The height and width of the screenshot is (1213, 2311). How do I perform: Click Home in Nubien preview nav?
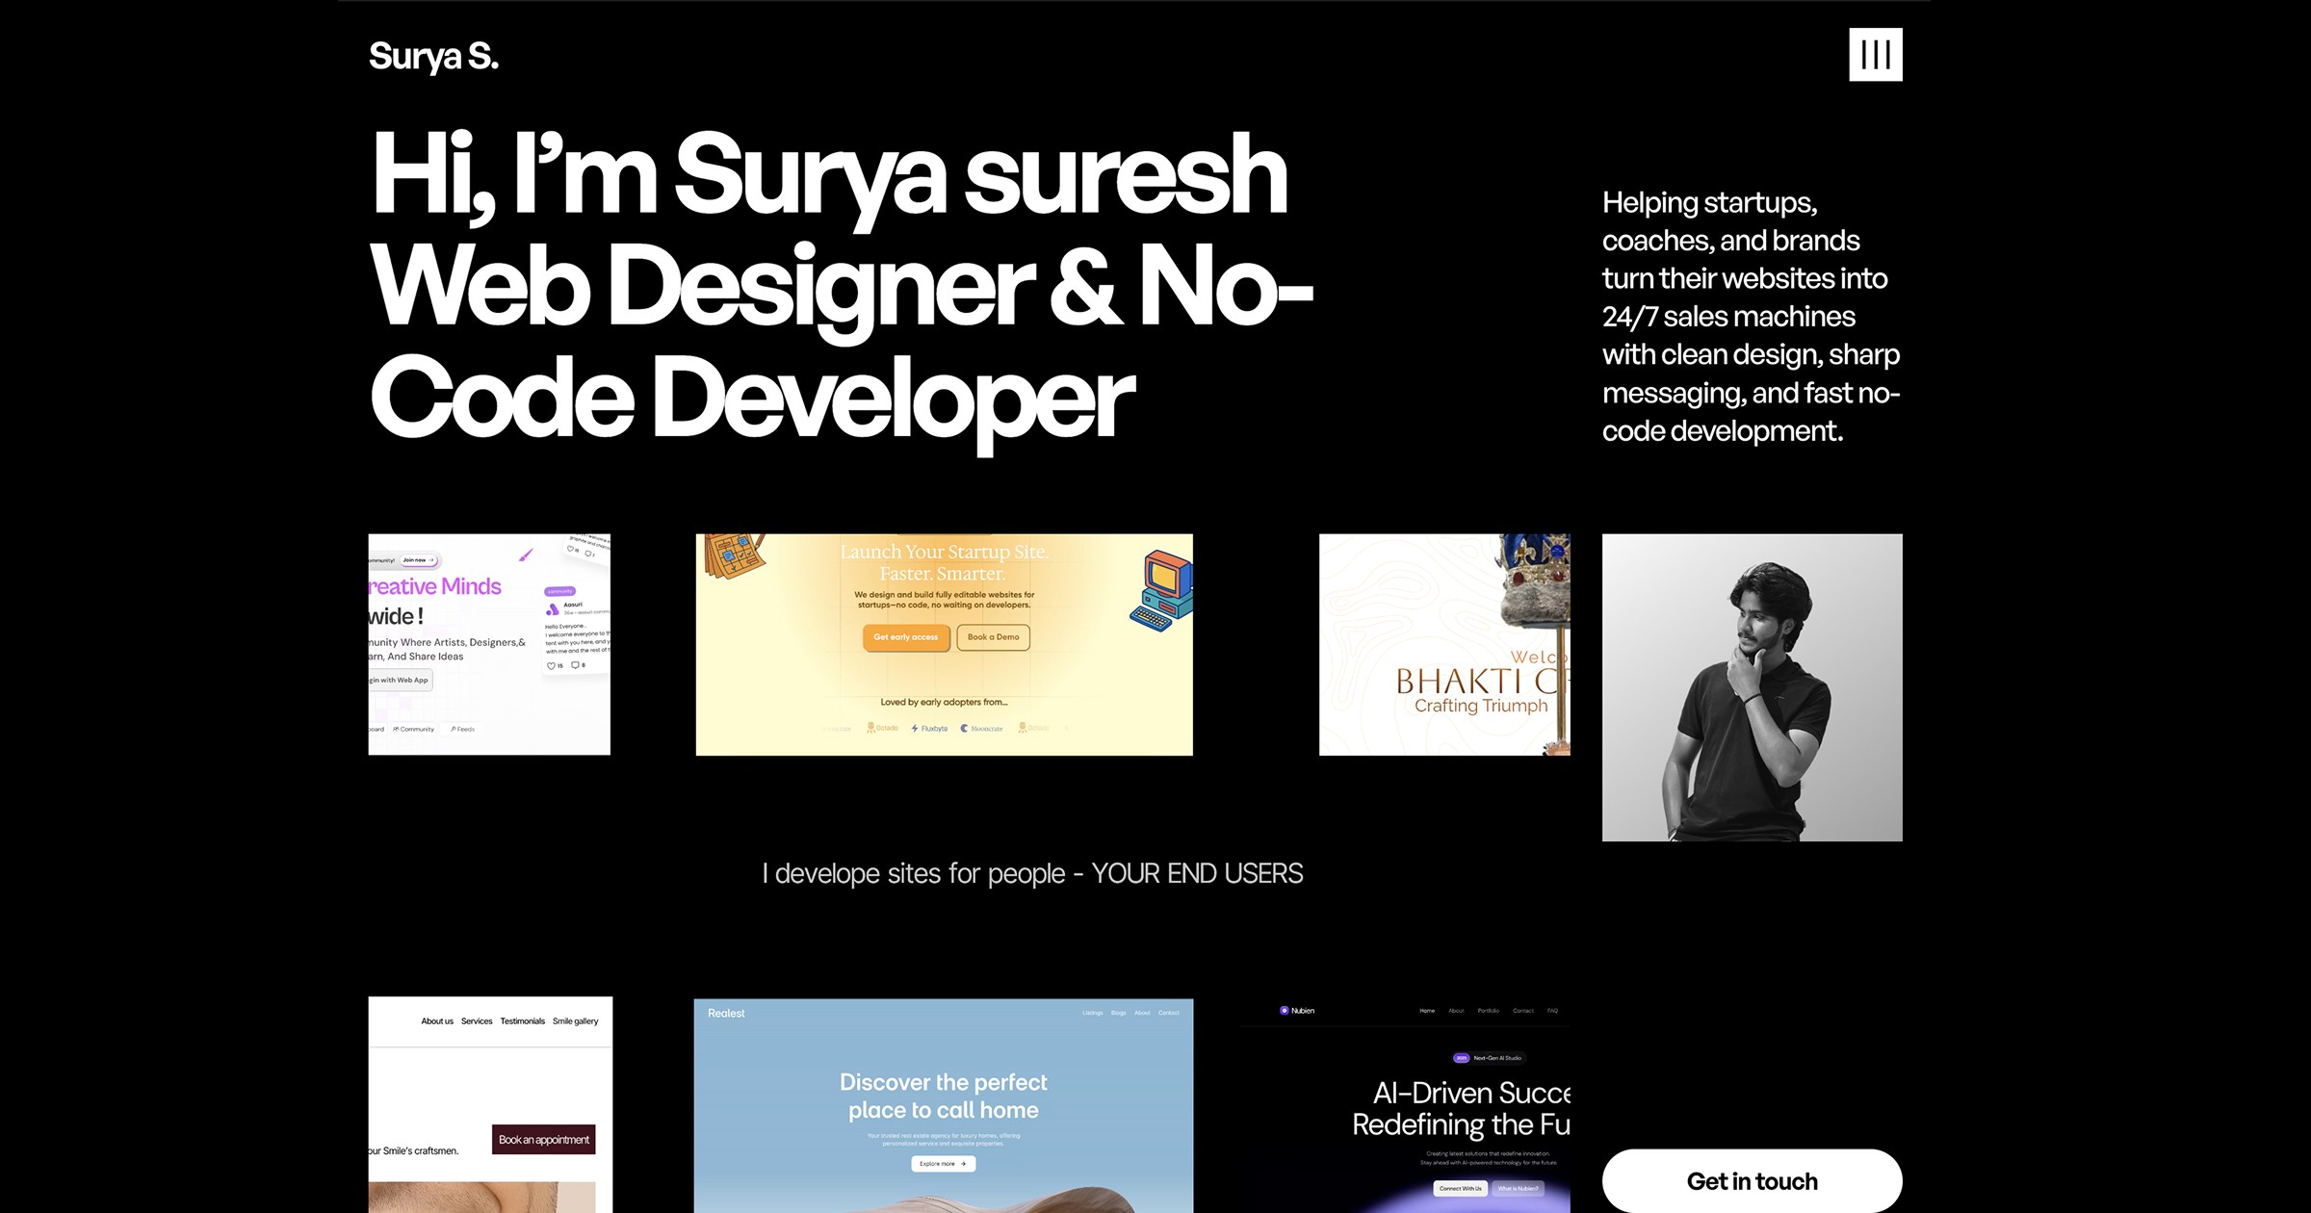coord(1427,1011)
